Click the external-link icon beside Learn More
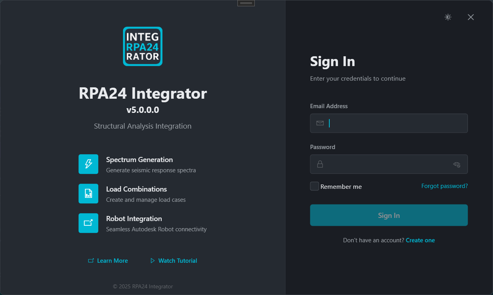This screenshot has height=295, width=493. coord(90,260)
